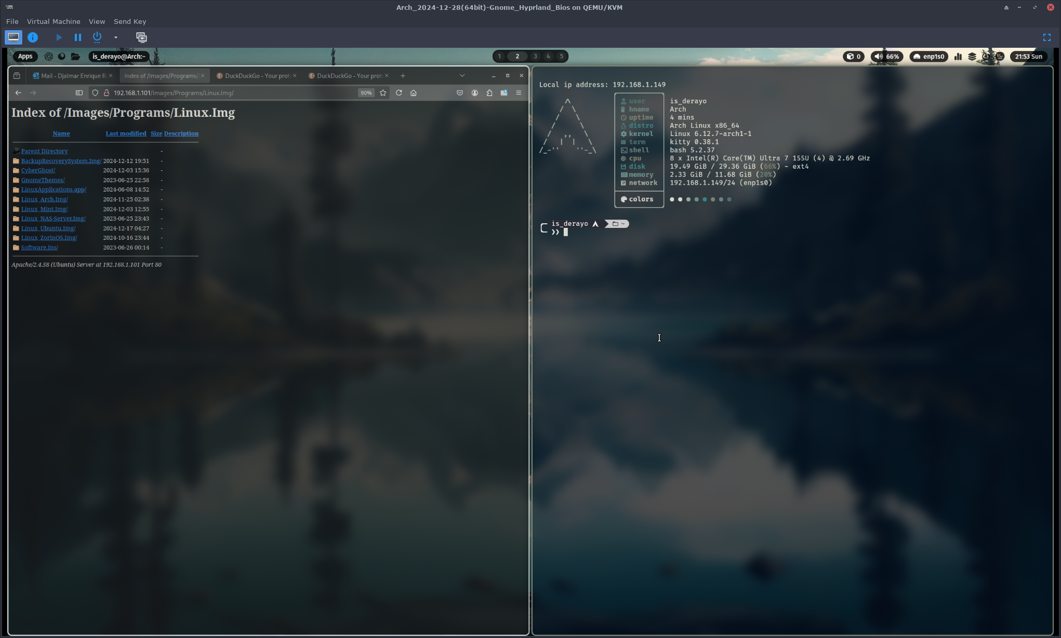
Task: Open the Virtual Machine menu
Action: coord(54,21)
